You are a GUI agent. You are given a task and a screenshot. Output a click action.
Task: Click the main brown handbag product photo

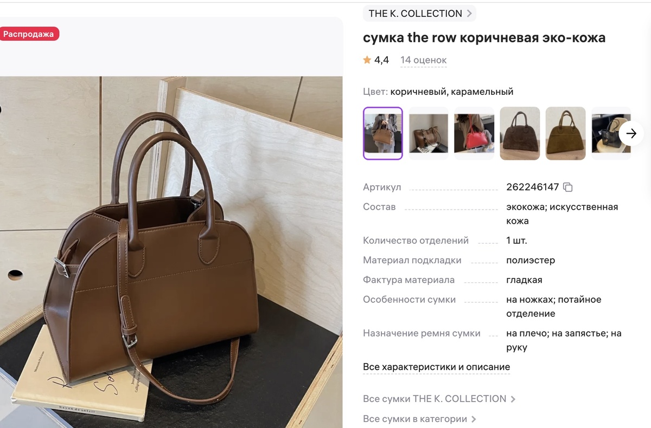171,252
